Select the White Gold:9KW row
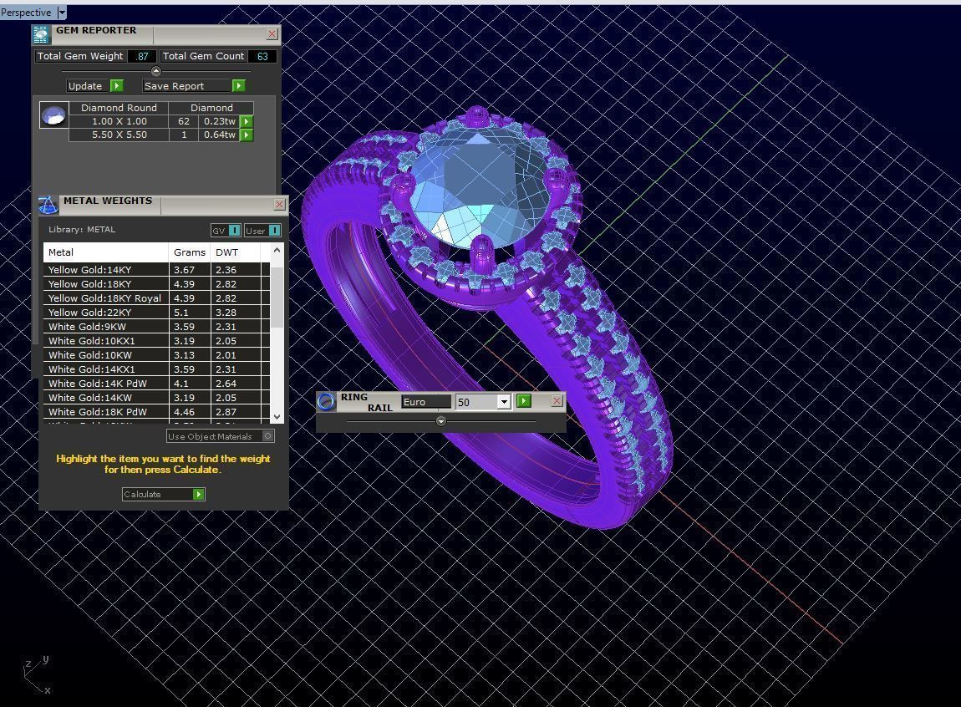The height and width of the screenshot is (707, 961). pyautogui.click(x=156, y=327)
